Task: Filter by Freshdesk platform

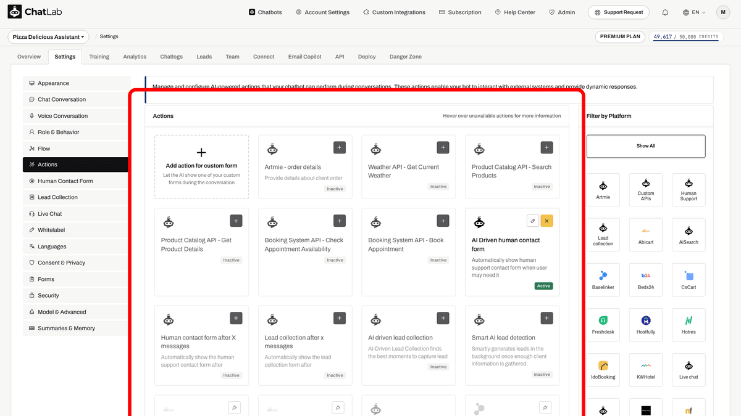Action: pyautogui.click(x=603, y=325)
